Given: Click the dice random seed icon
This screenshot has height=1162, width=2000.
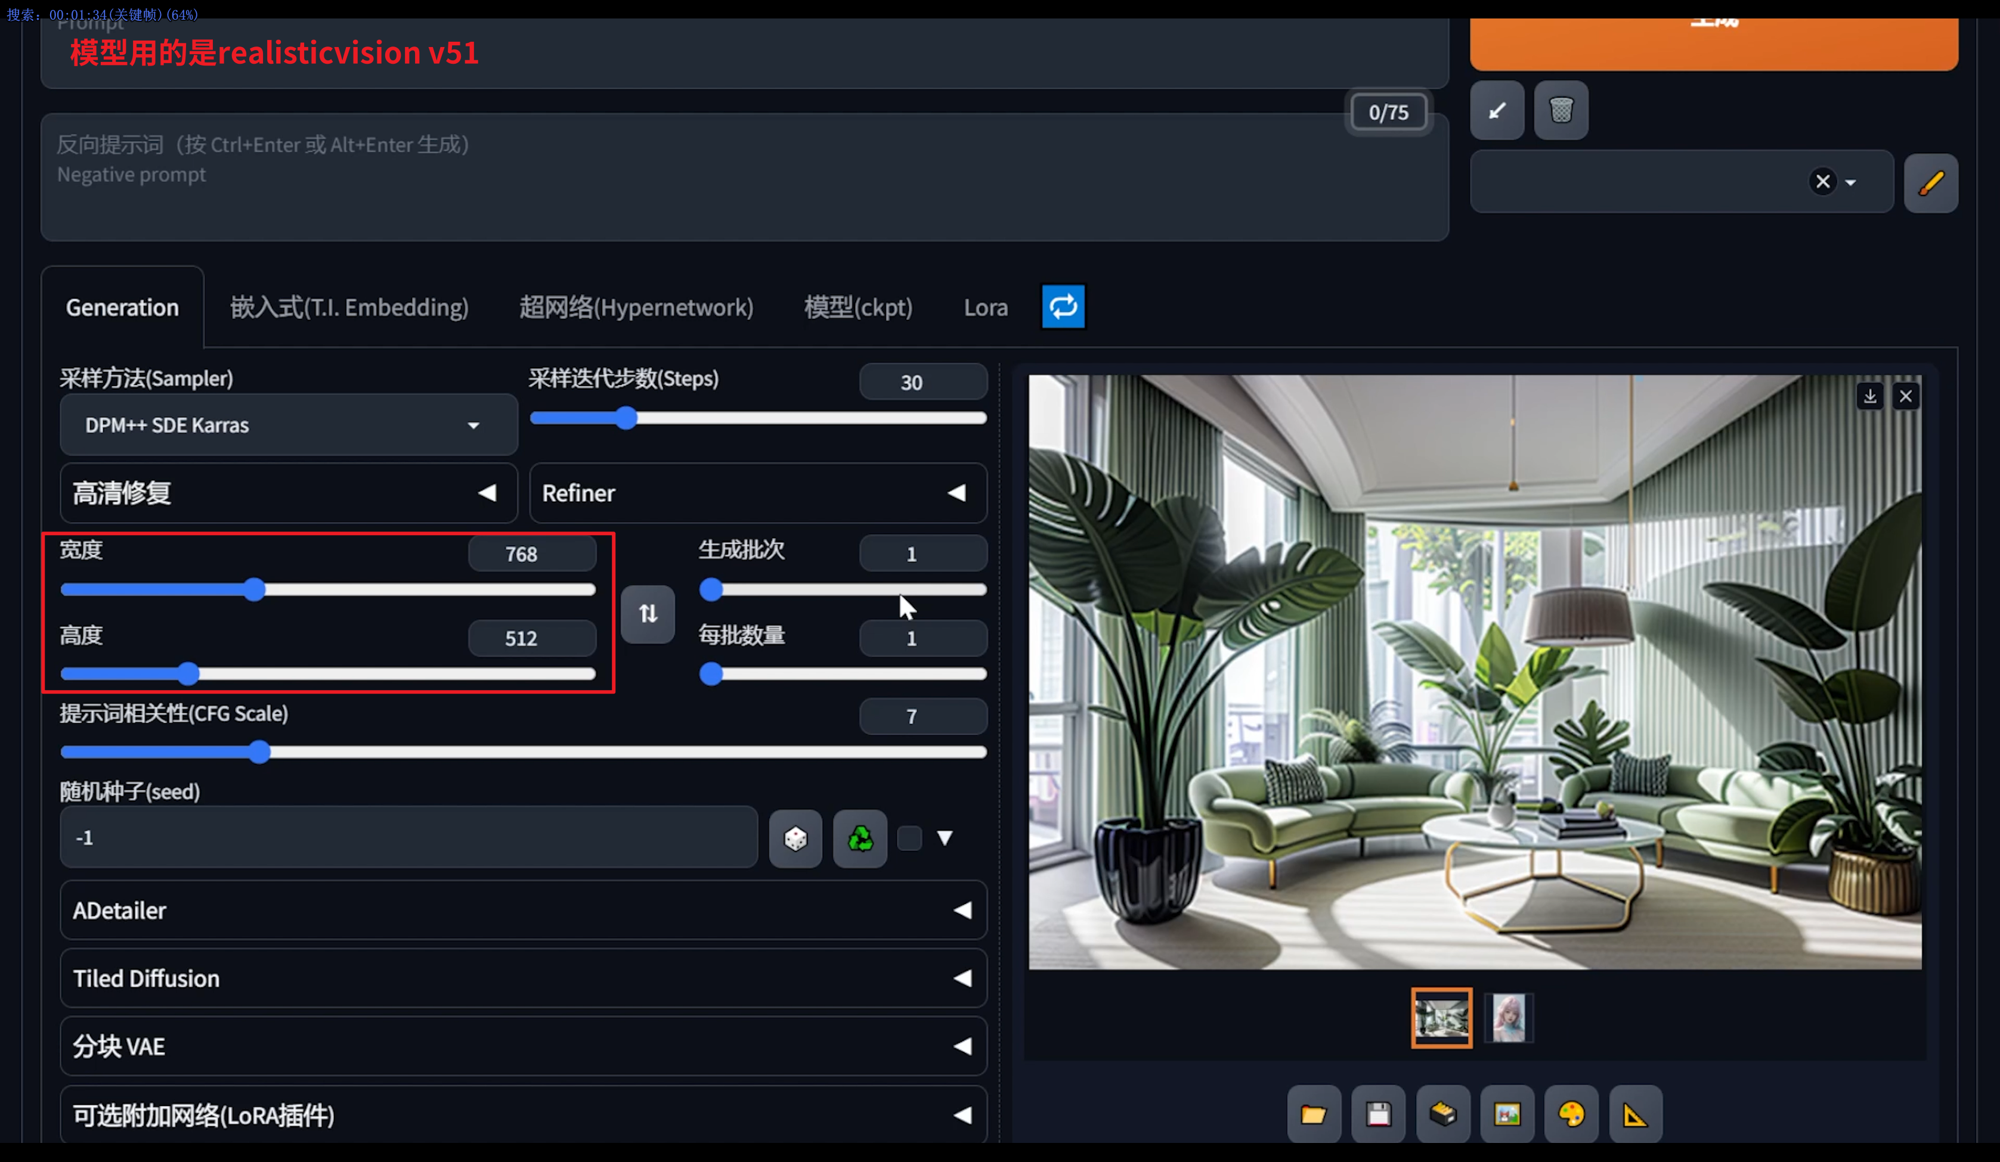Looking at the screenshot, I should pos(795,838).
